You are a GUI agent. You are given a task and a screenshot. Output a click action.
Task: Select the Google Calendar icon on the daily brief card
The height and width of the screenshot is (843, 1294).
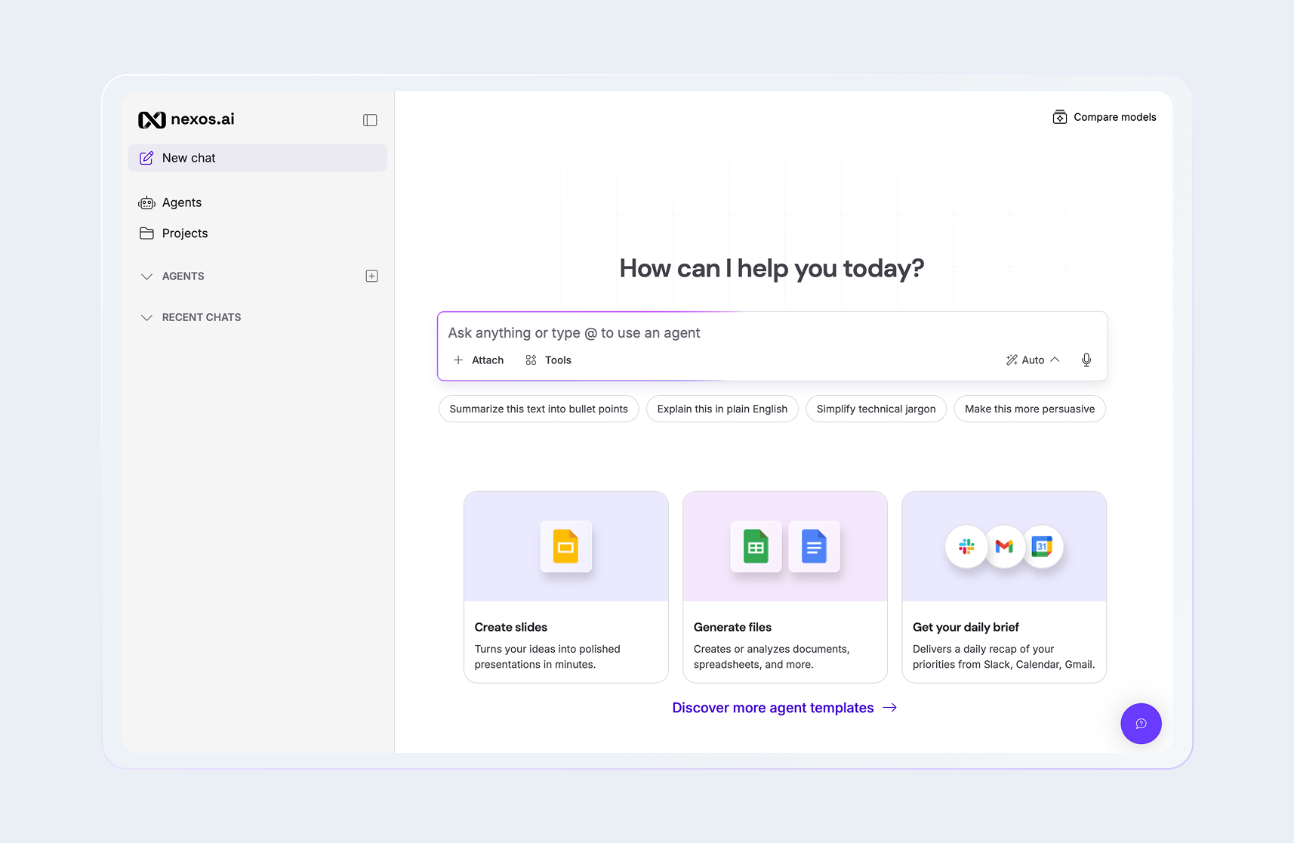(1043, 547)
